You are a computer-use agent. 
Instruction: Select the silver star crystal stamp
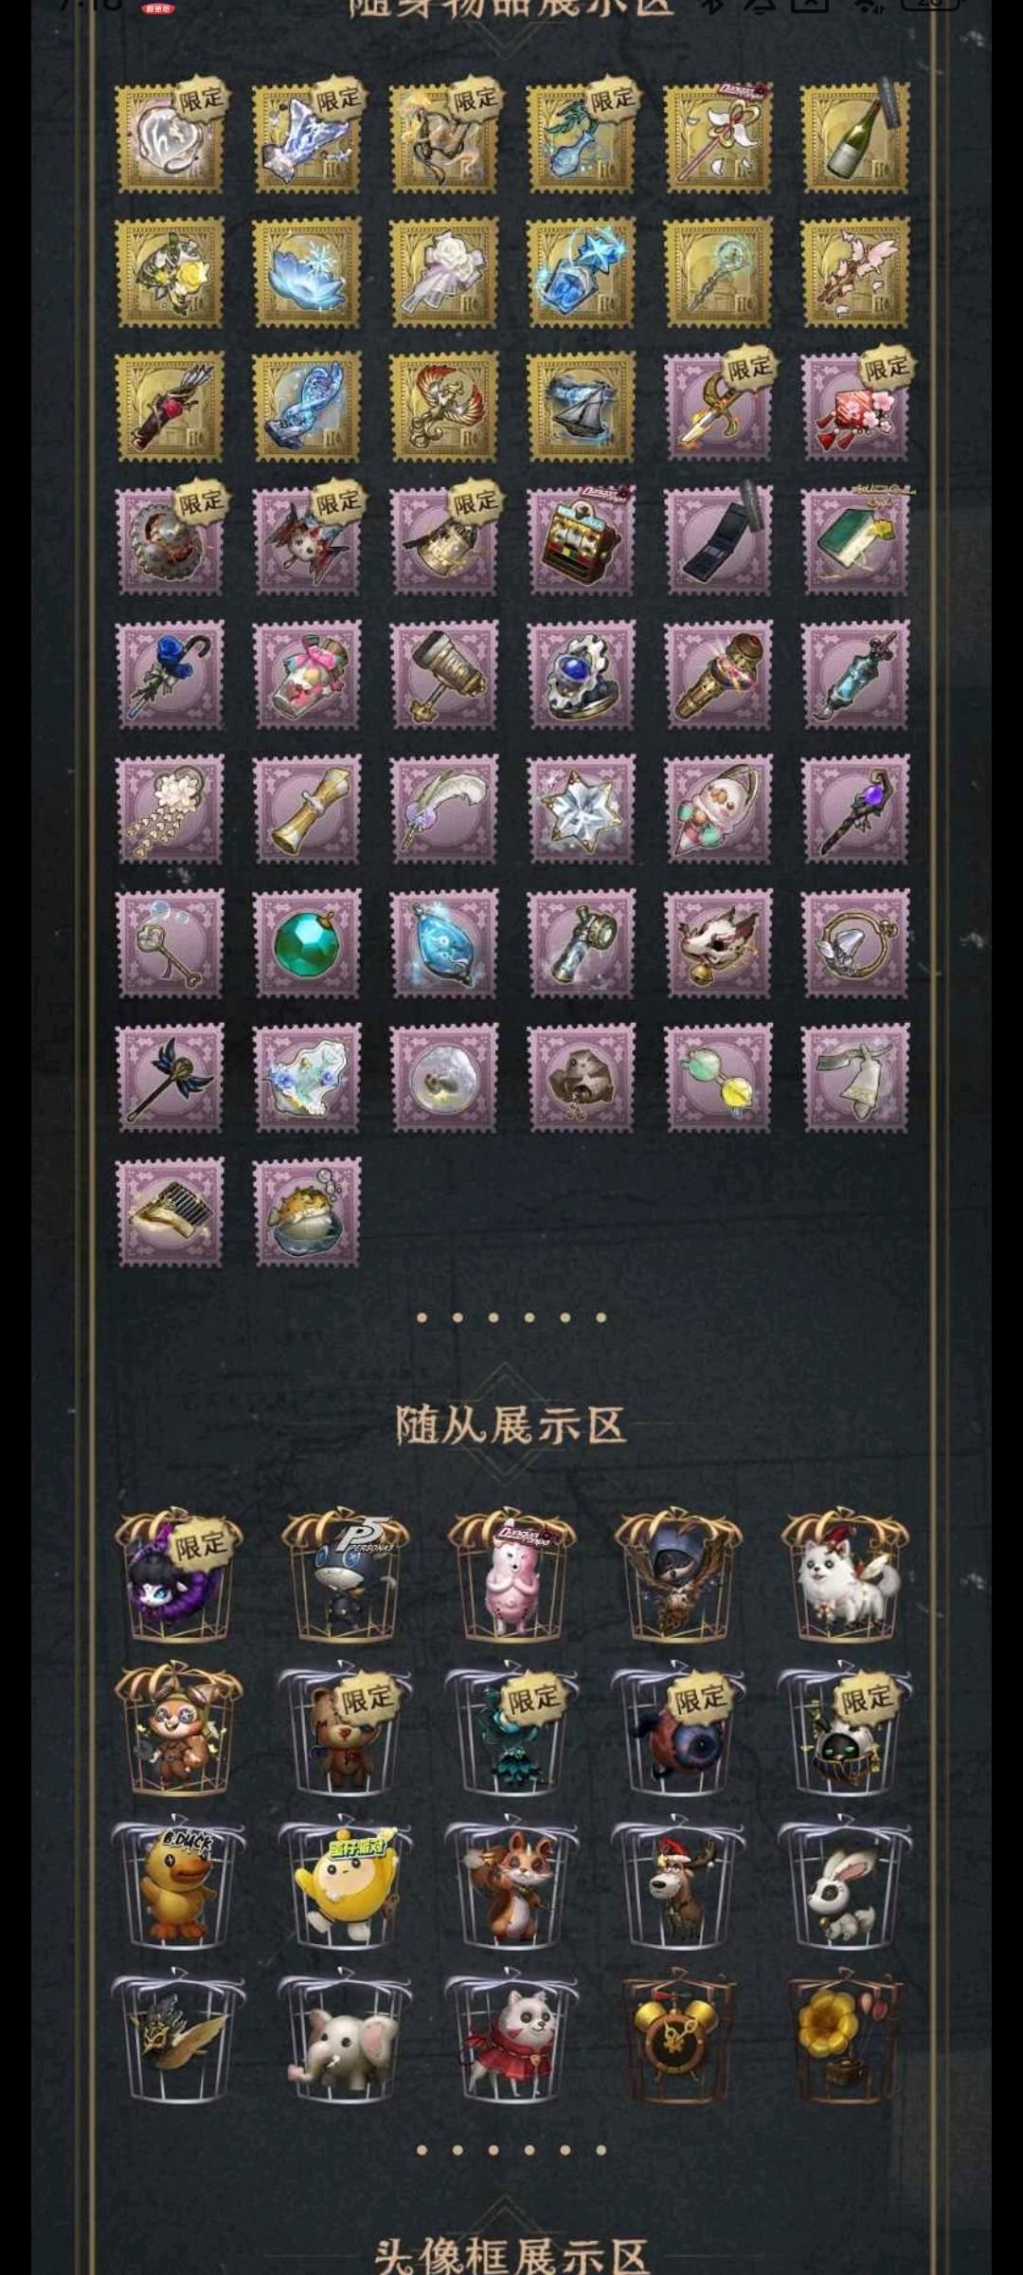(581, 810)
